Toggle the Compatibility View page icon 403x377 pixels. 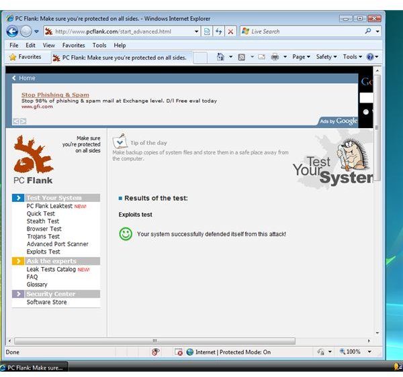click(x=207, y=32)
